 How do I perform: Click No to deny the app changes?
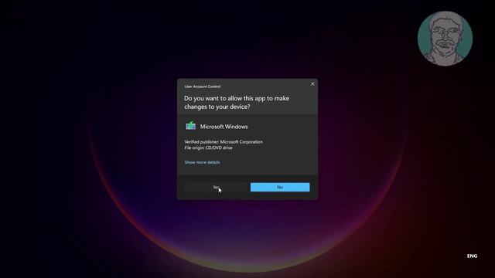tap(280, 187)
